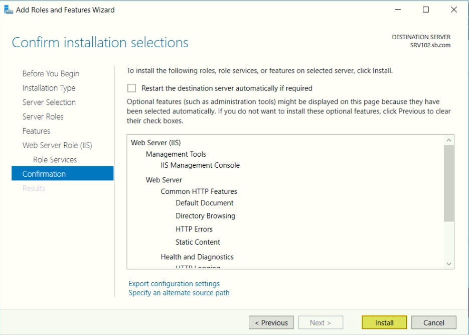
Task: Click IIS Management Console entry
Action: 200,165
